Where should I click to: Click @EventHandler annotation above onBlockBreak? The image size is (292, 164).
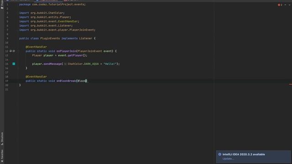36,77
